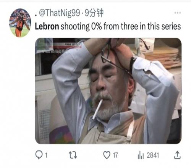Retweet this post using the arrows icon

[x=73, y=155]
